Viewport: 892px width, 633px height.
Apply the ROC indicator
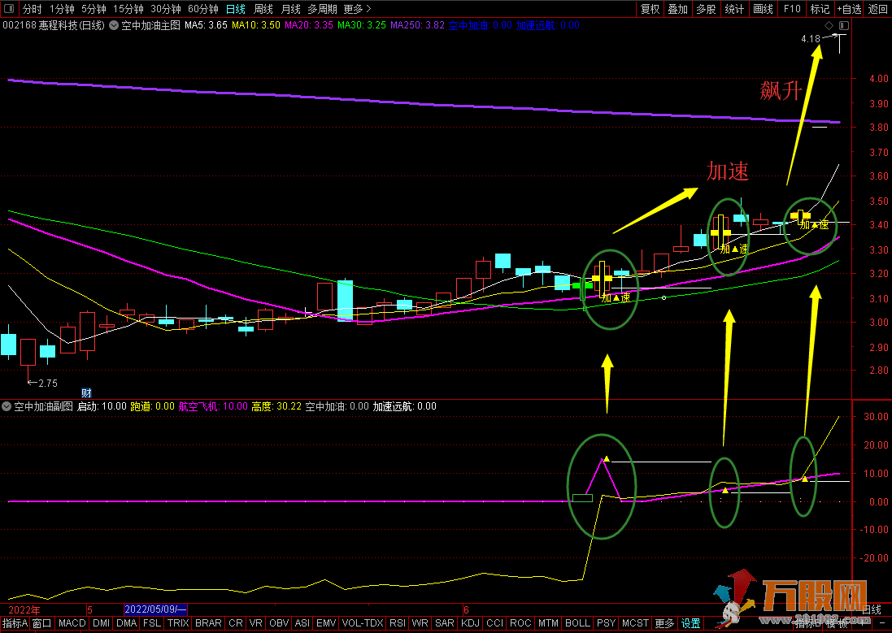tap(520, 623)
